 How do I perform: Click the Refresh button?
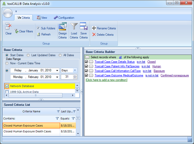44,34
